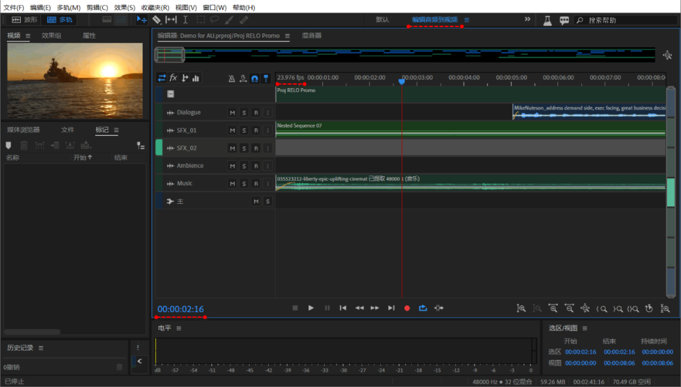Open the 帮助(H) menu
Screen dimensions: 681x387
click(x=243, y=8)
